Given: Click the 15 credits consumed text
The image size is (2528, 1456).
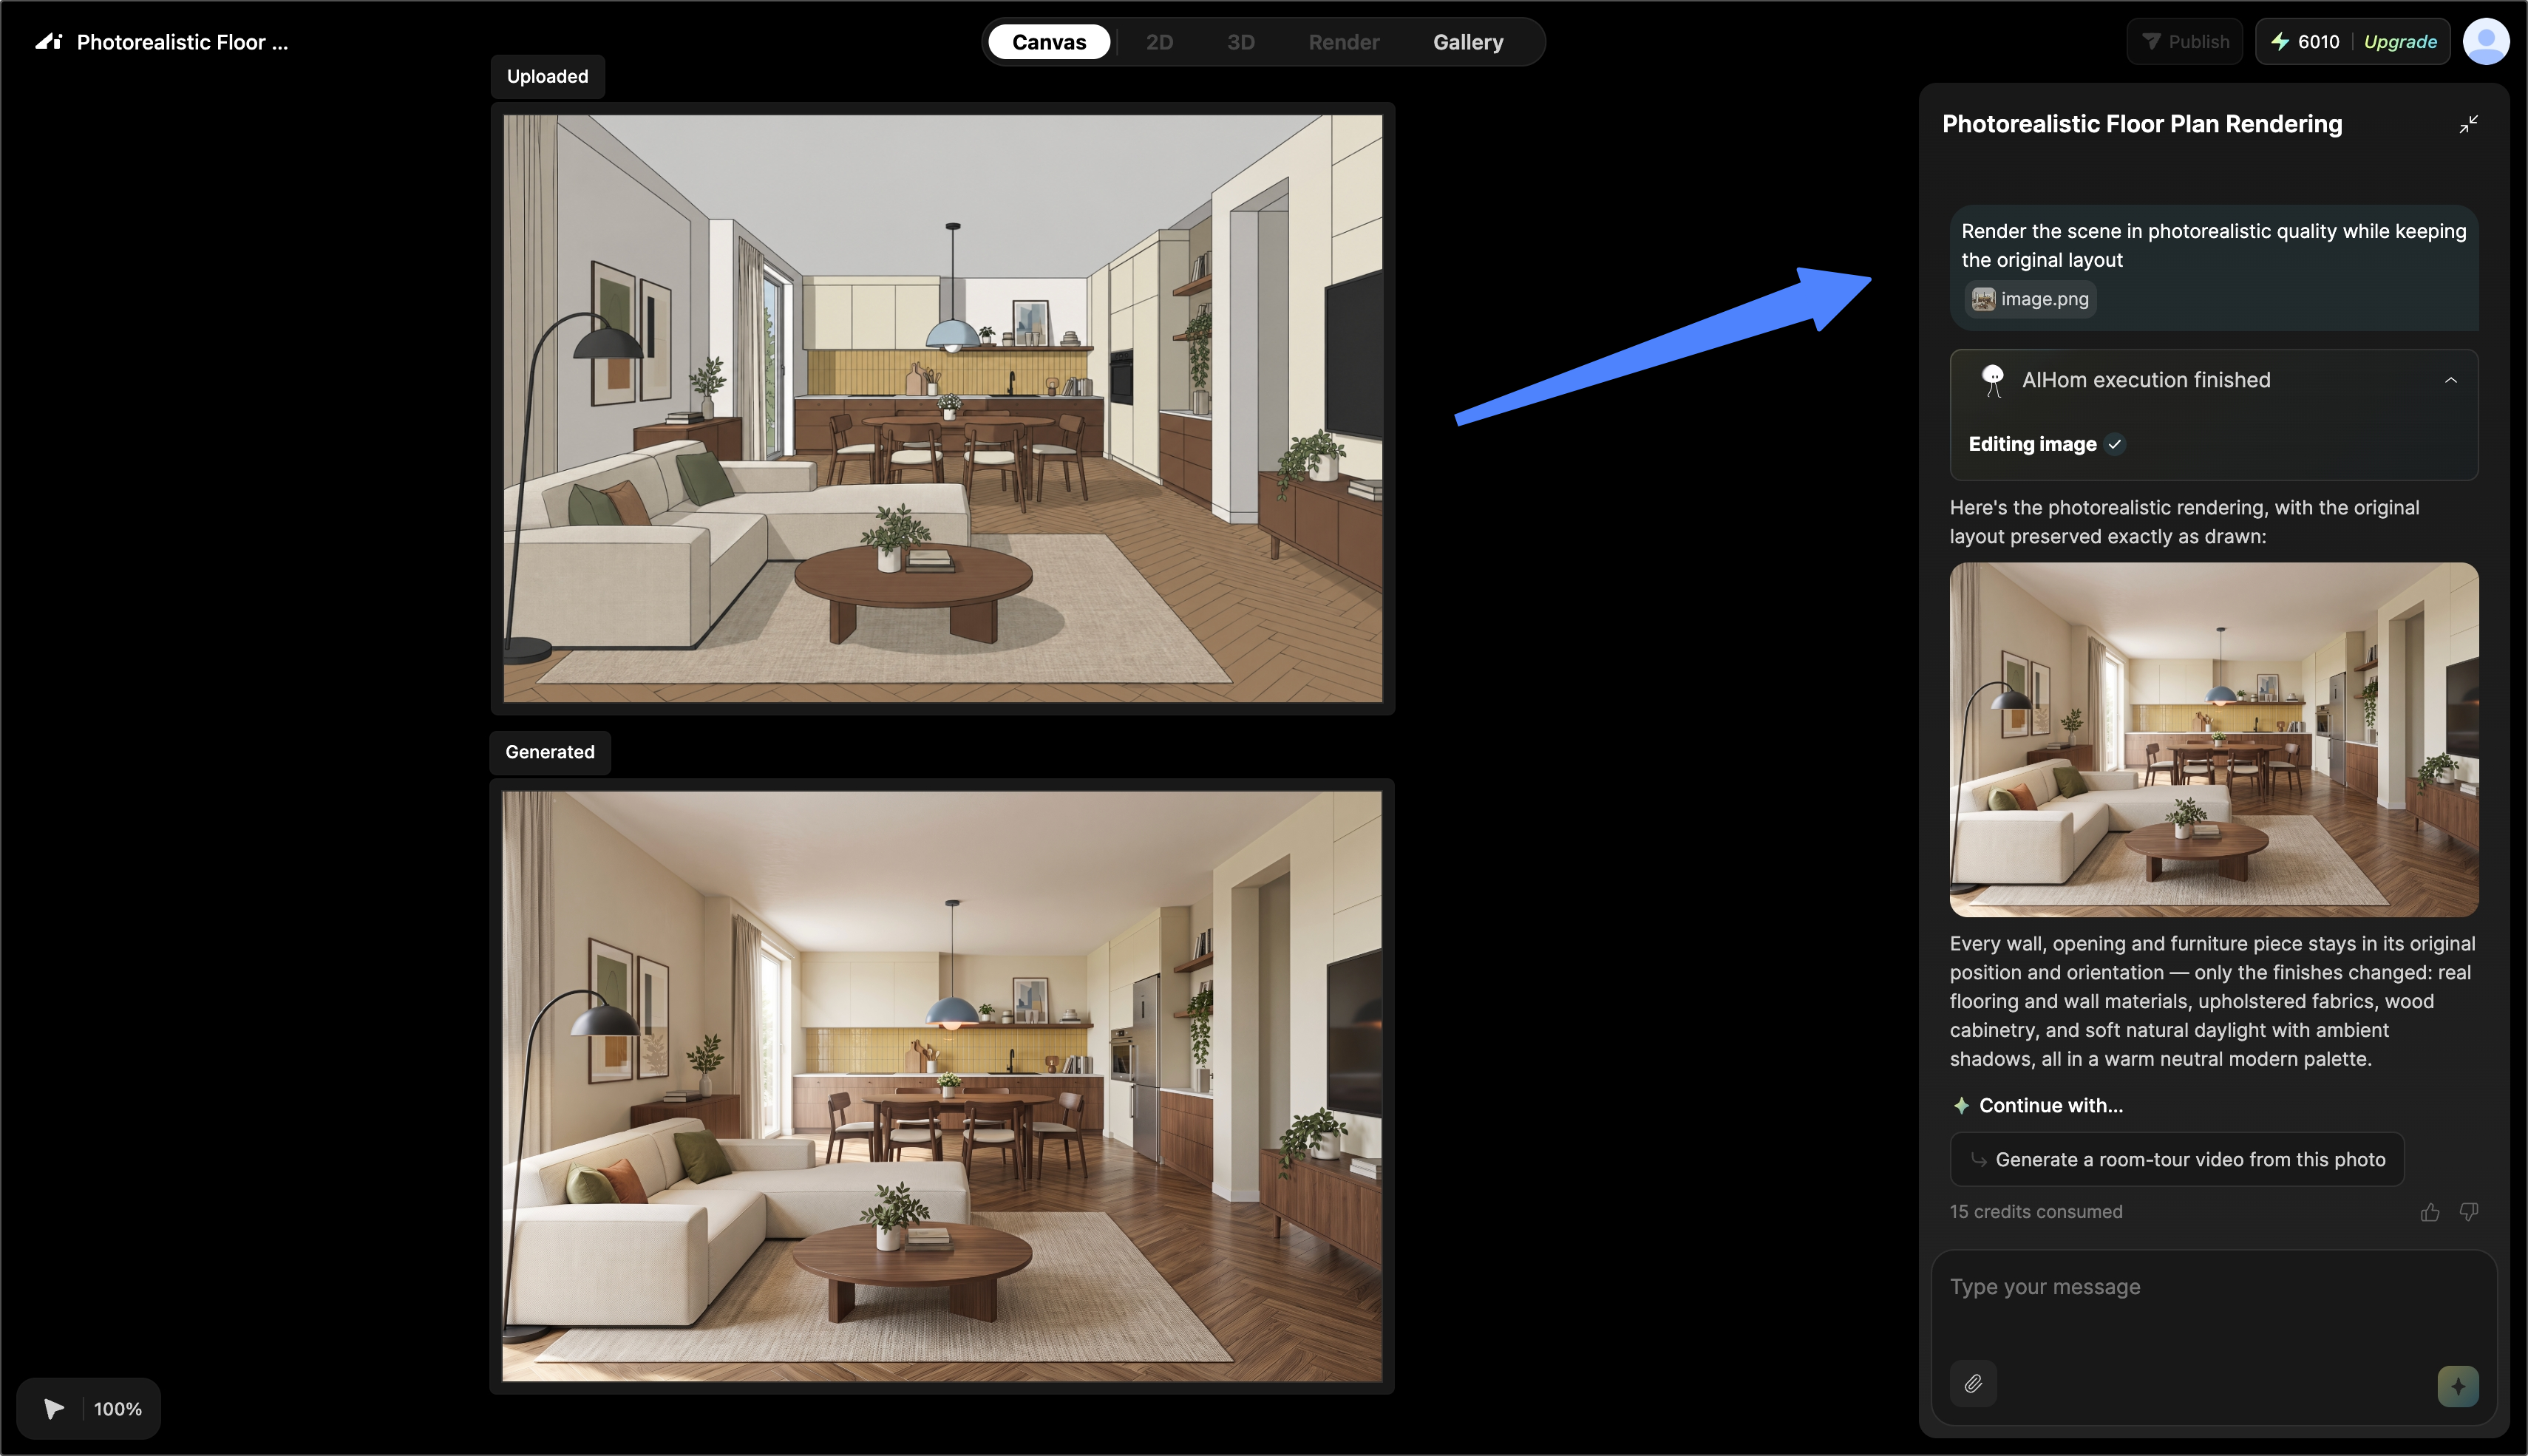Looking at the screenshot, I should (x=2036, y=1212).
